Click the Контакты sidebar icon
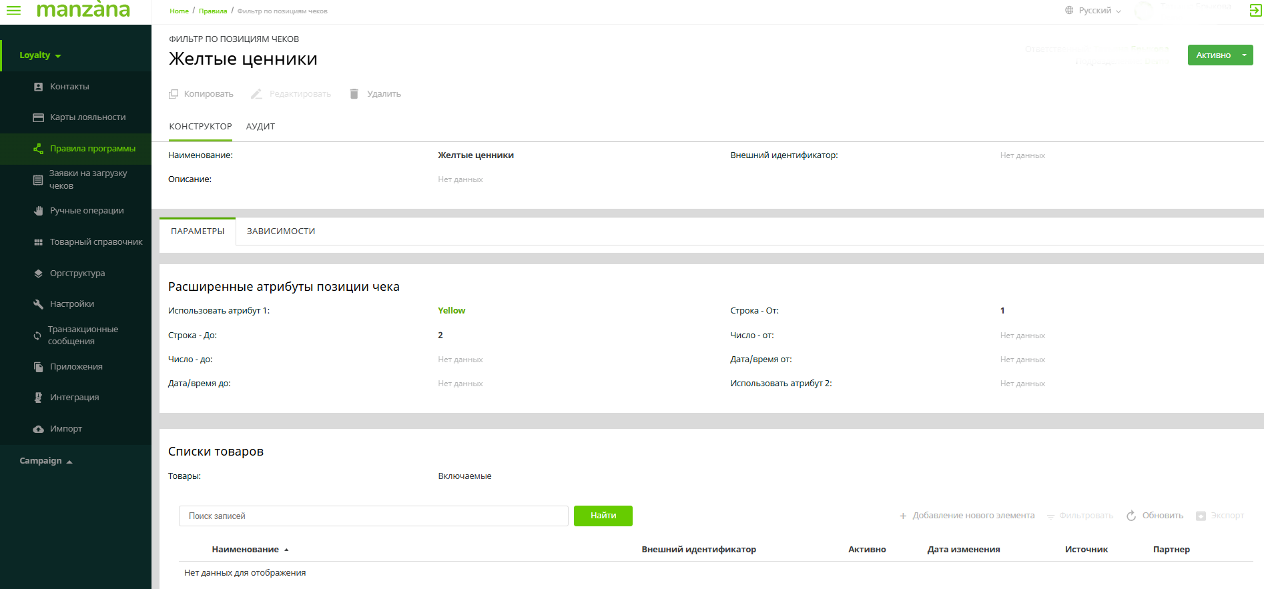The image size is (1264, 589). click(x=38, y=87)
